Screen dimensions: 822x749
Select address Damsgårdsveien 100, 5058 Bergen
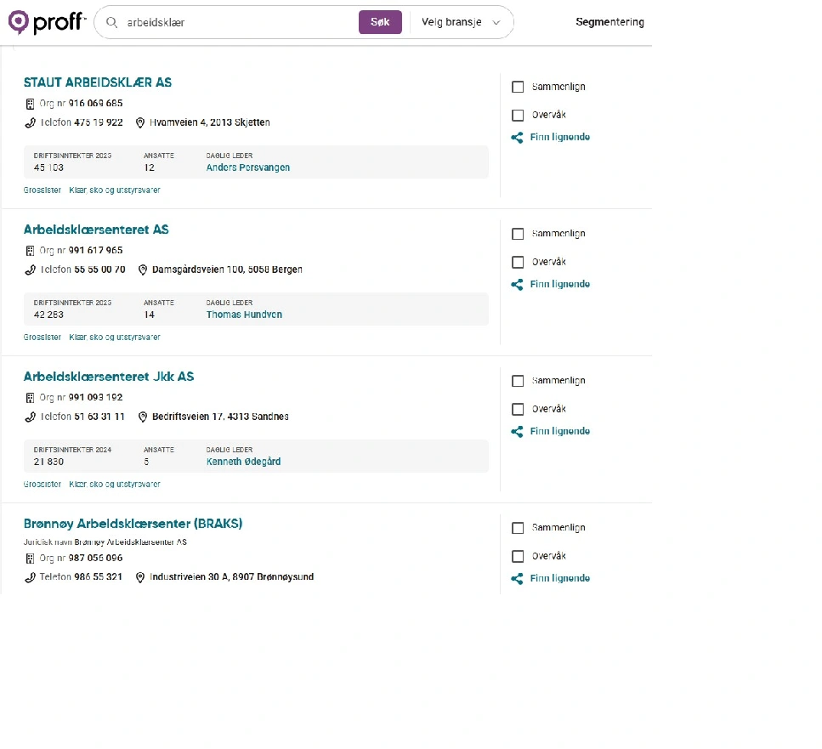227,270
